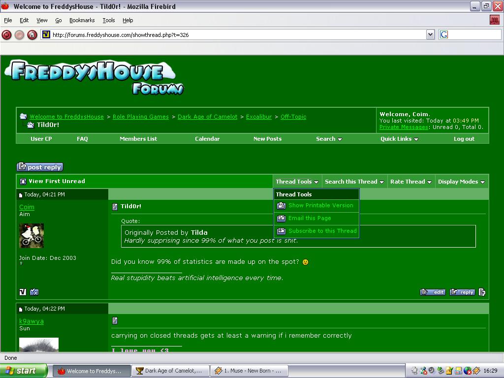
Task: Open the Display Modes dropdown
Action: (461, 182)
